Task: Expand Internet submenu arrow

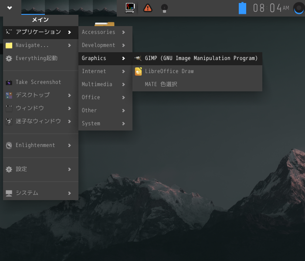Action: pos(123,71)
